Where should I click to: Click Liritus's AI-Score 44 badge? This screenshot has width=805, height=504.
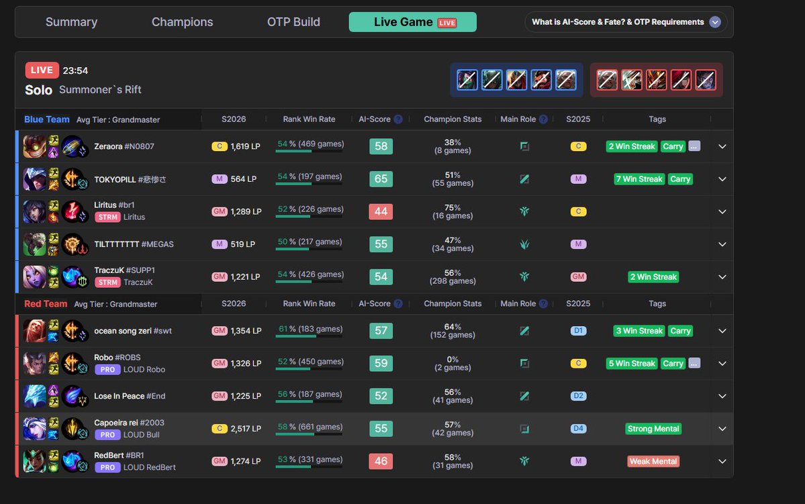click(381, 211)
